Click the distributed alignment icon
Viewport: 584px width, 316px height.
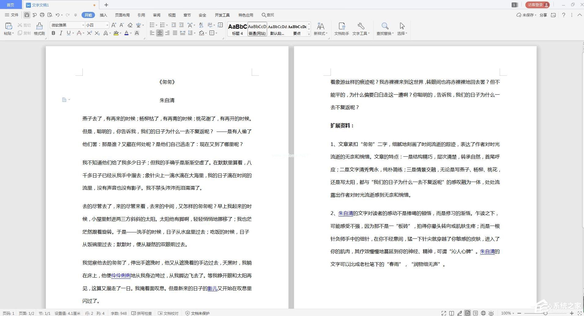tap(183, 33)
